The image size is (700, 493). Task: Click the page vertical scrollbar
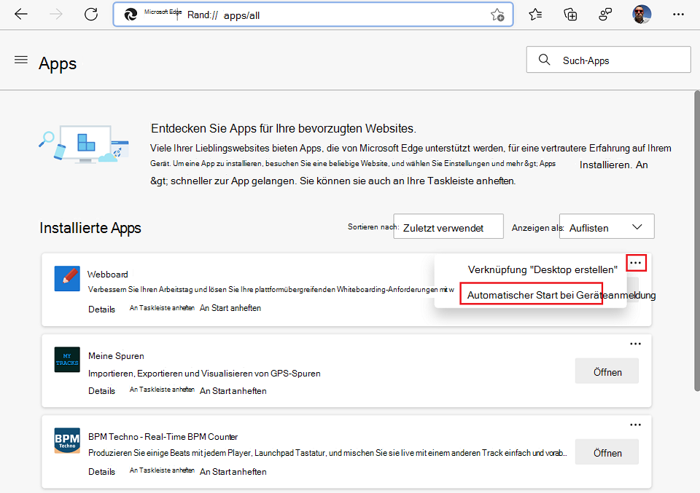click(696, 241)
